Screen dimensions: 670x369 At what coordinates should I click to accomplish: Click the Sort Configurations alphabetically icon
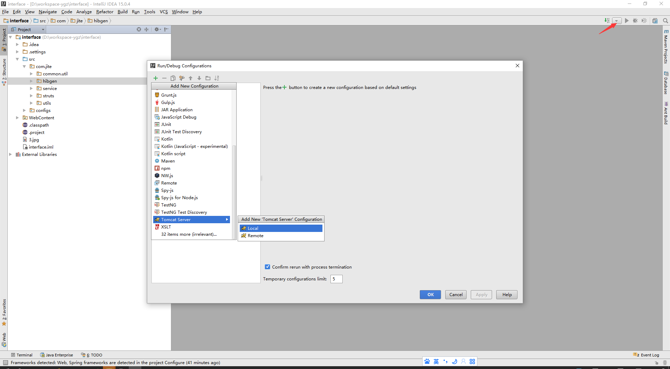pos(217,78)
